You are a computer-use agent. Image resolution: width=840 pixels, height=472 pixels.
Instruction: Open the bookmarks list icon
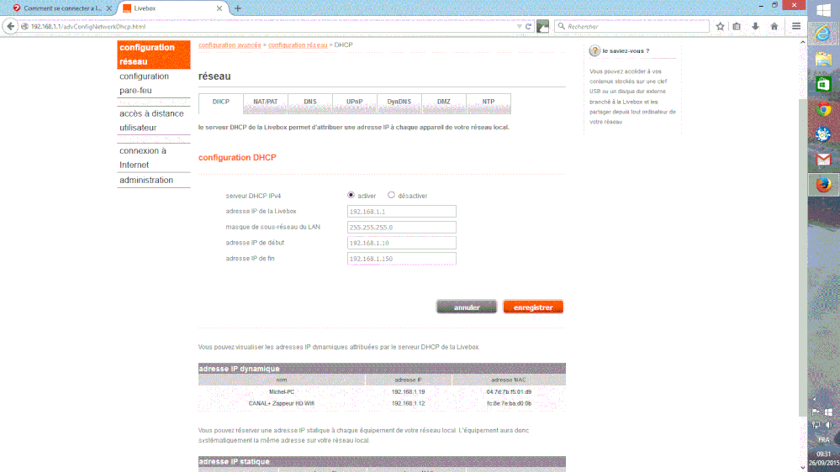click(737, 26)
